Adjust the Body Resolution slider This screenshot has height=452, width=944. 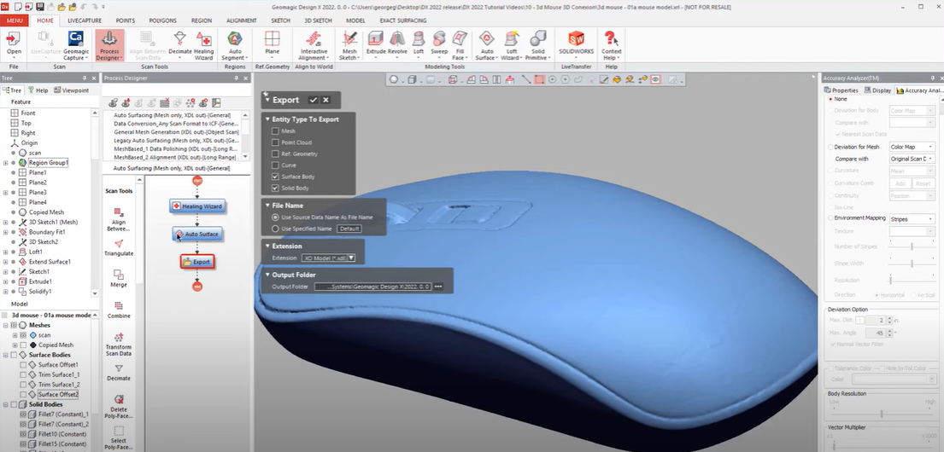pos(882,414)
